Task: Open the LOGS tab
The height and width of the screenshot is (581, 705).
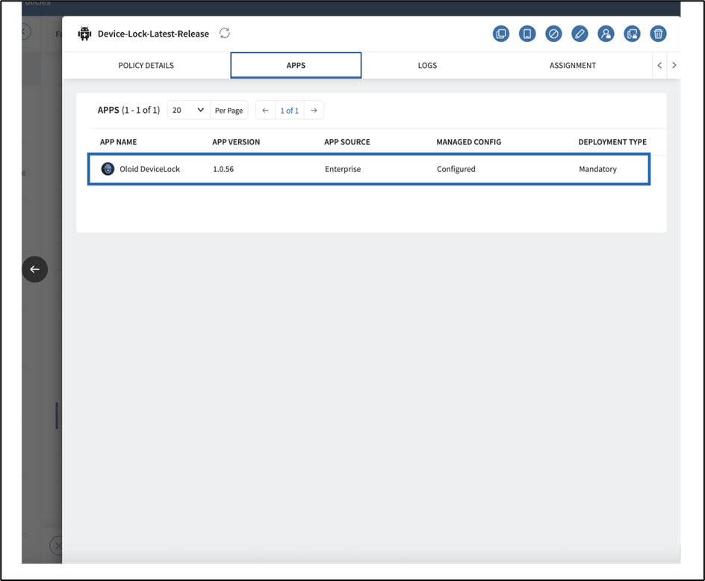Action: pyautogui.click(x=427, y=66)
